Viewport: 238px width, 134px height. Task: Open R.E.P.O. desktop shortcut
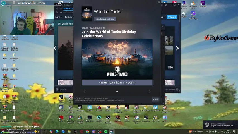[x=127, y=119]
